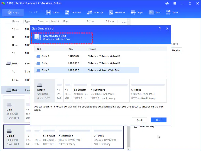
Task: Open the Tools menu
Action: pyautogui.click(x=172, y=13)
